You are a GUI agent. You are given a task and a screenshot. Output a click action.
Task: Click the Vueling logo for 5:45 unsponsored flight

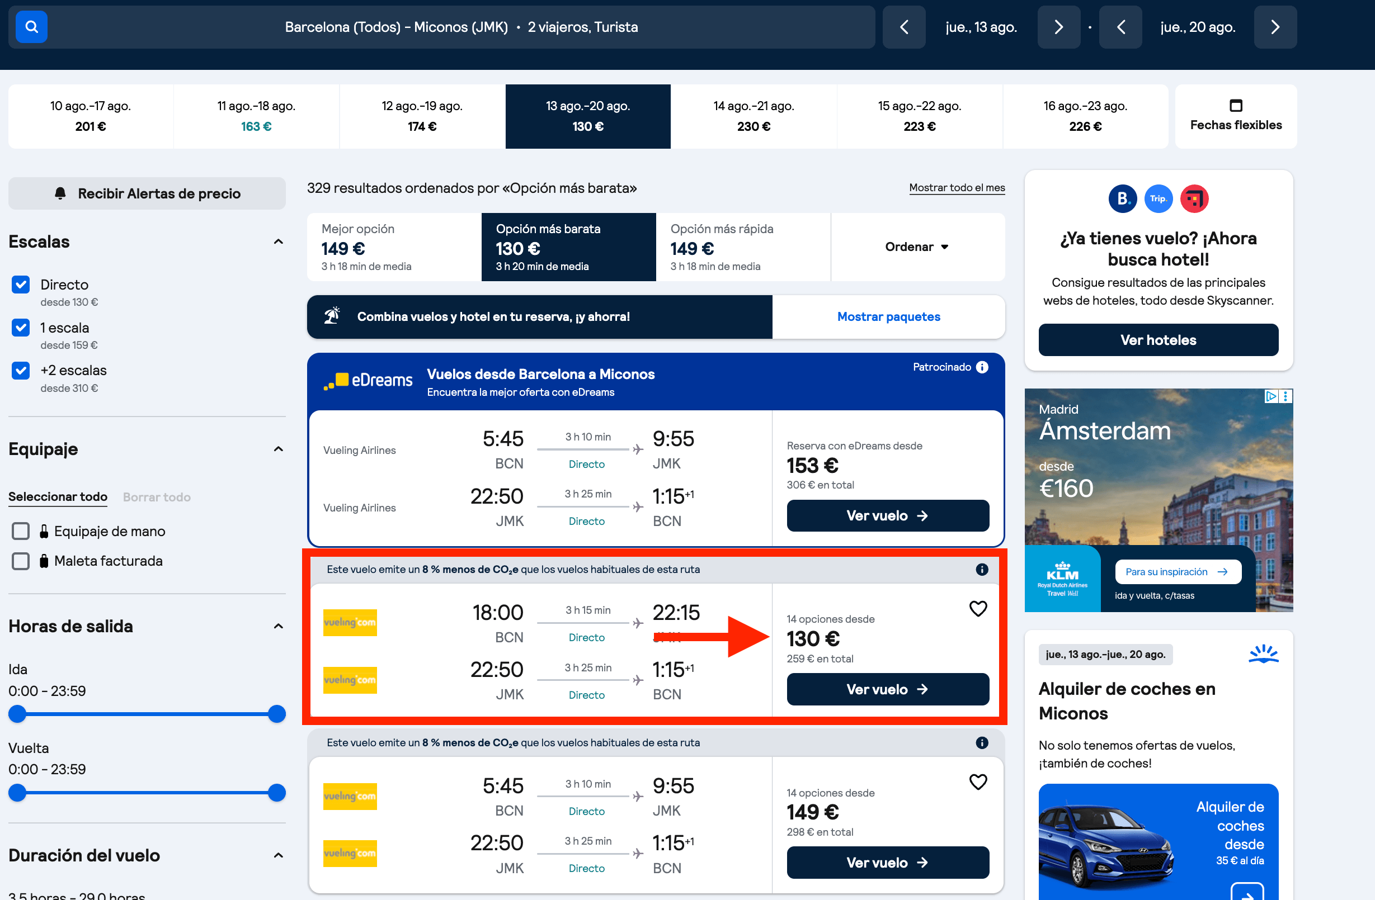tap(350, 796)
